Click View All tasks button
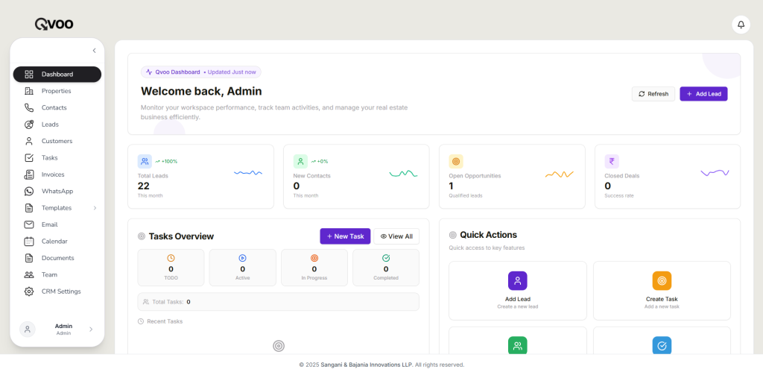 click(396, 236)
